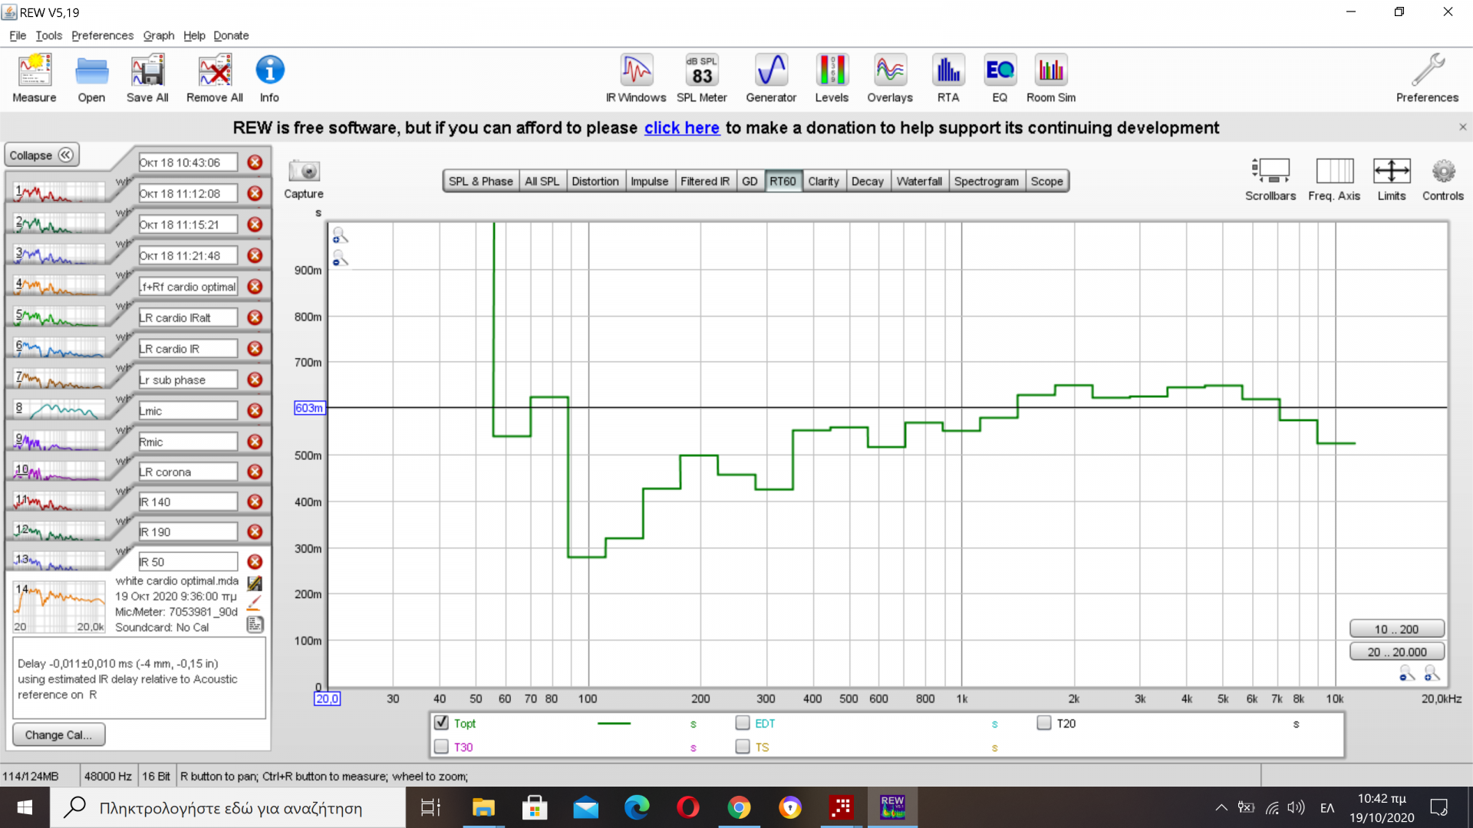Toggle the Freq. Axis mode
This screenshot has height=828, width=1473.
point(1334,179)
